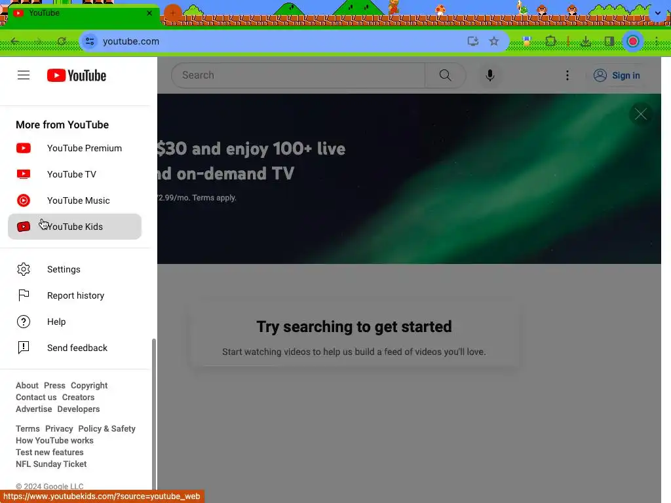The width and height of the screenshot is (671, 503).
Task: Choose Send feedback
Action: tap(75, 348)
